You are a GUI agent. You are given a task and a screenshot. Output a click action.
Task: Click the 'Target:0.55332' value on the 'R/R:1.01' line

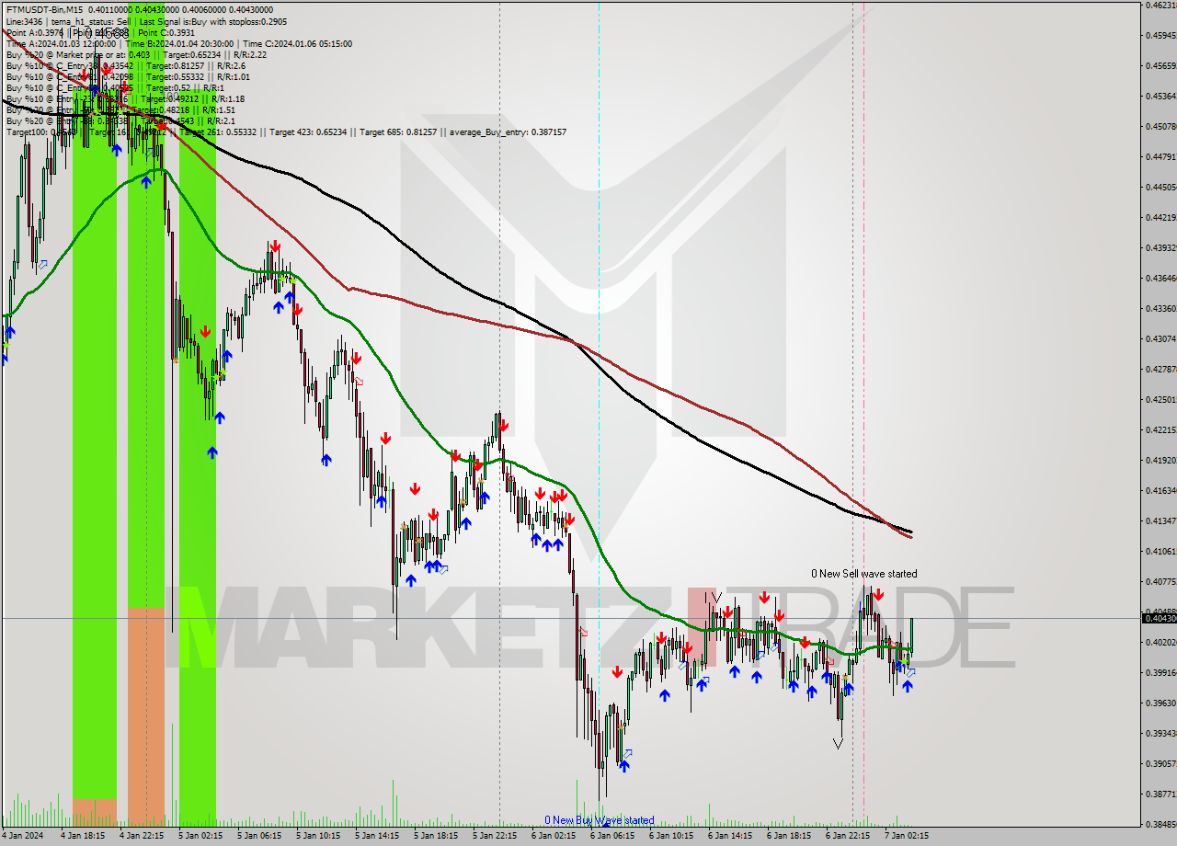175,76
